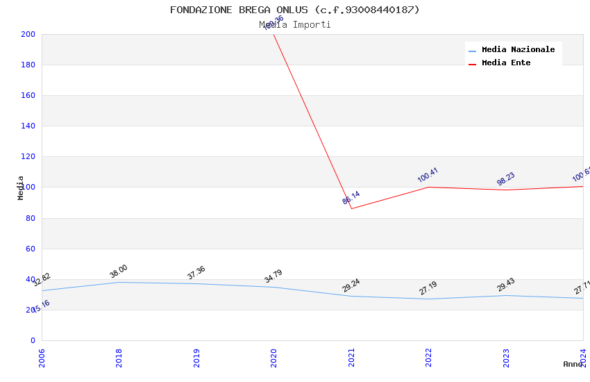Click the Media y-axis title

(20, 188)
